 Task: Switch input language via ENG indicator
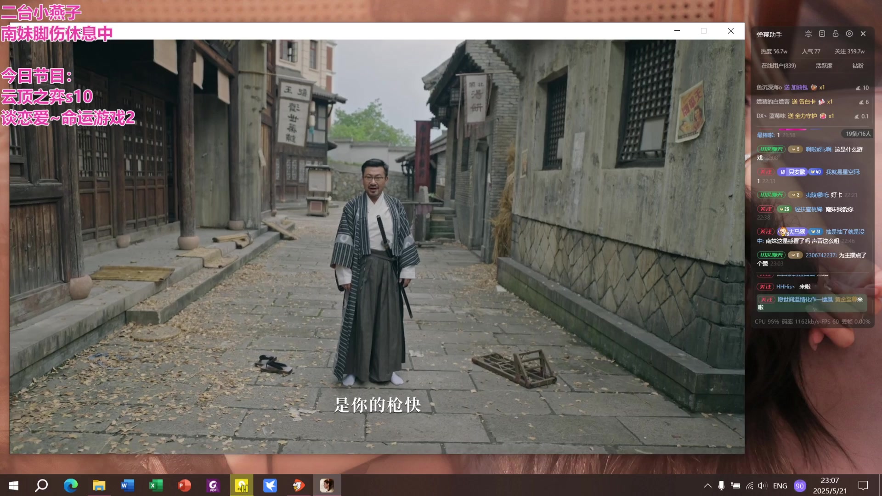pos(780,485)
